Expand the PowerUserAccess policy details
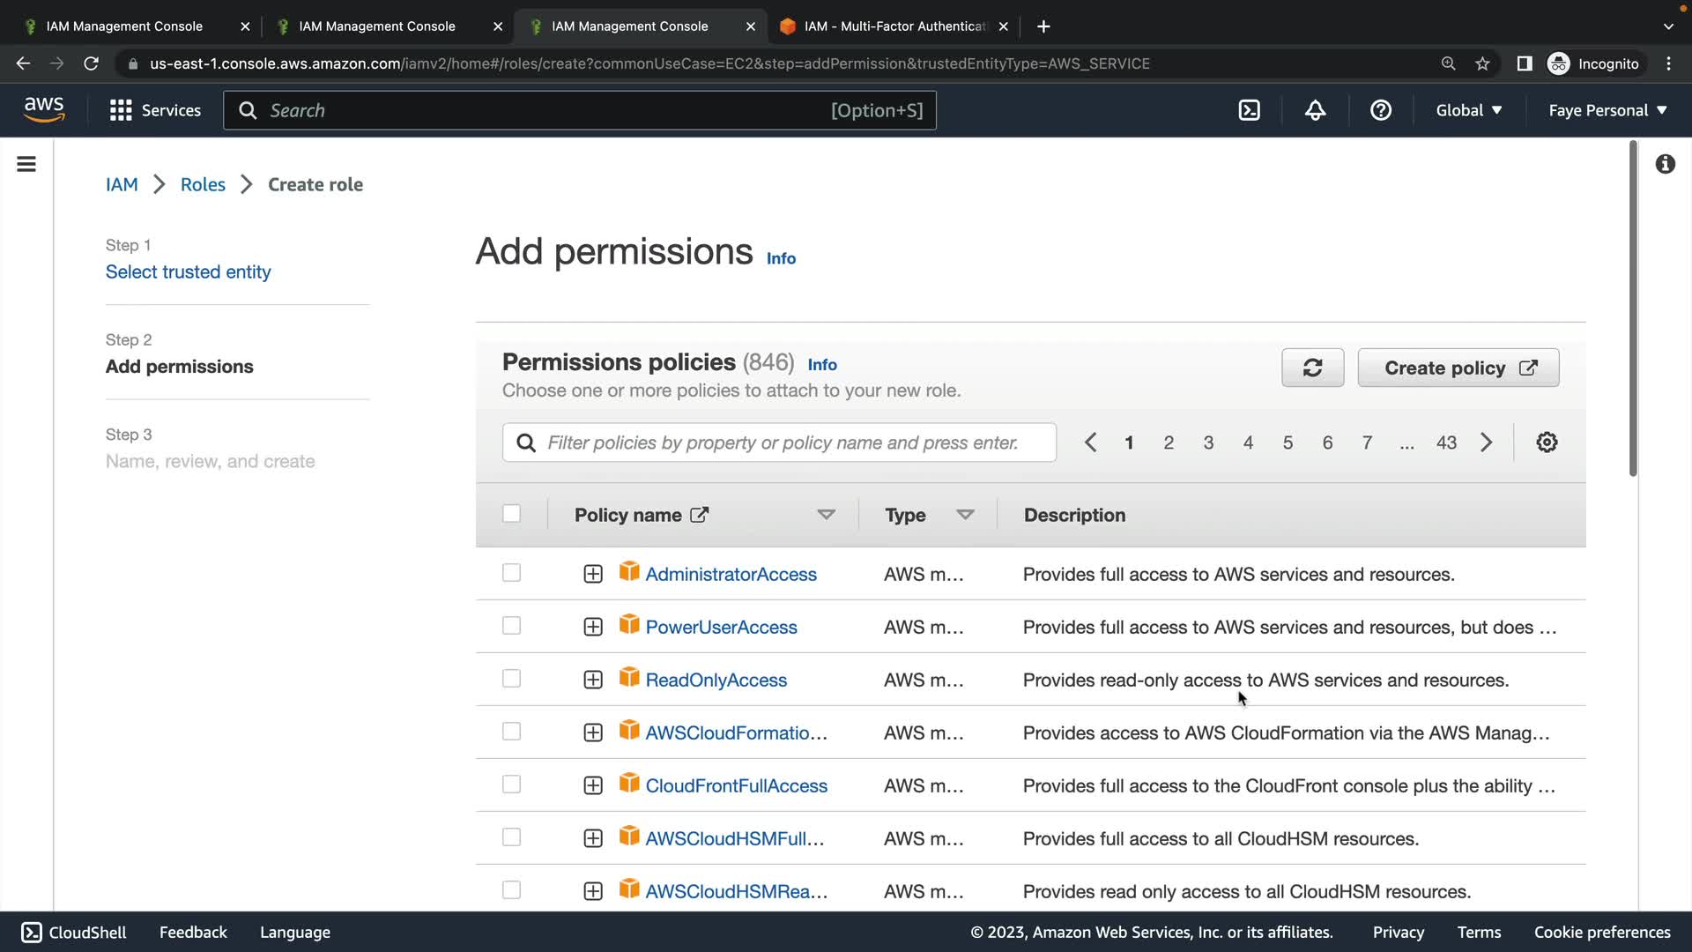 593,627
